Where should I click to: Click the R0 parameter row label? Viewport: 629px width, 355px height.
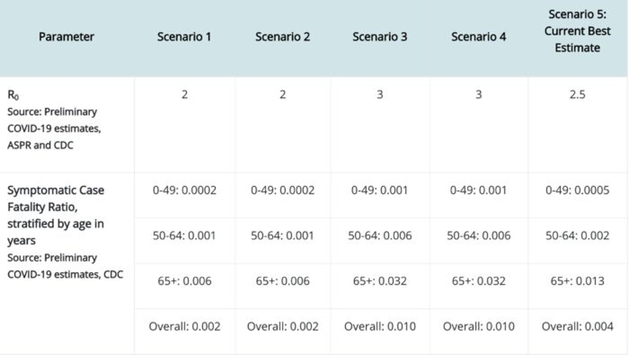click(13, 95)
